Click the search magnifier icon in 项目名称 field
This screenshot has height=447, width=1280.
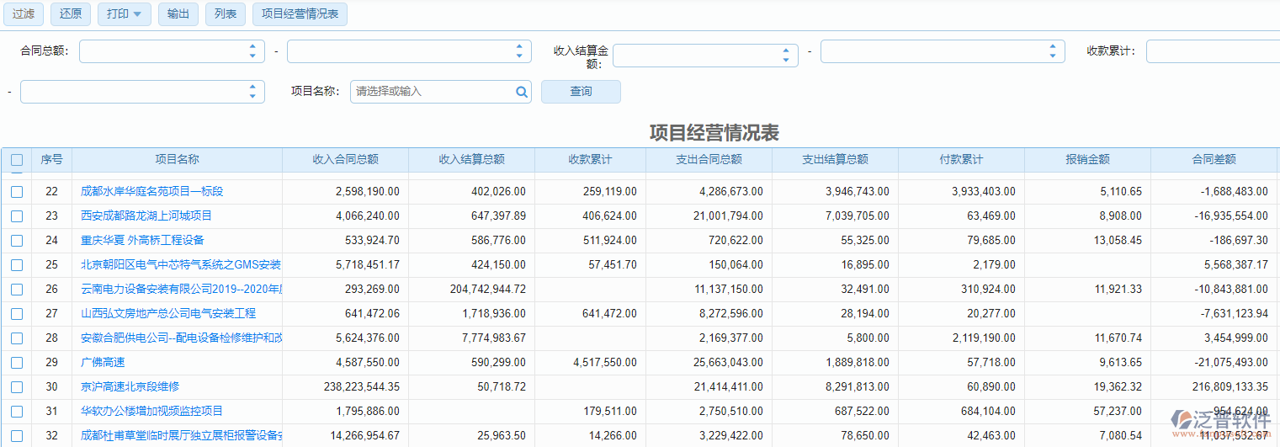(522, 92)
